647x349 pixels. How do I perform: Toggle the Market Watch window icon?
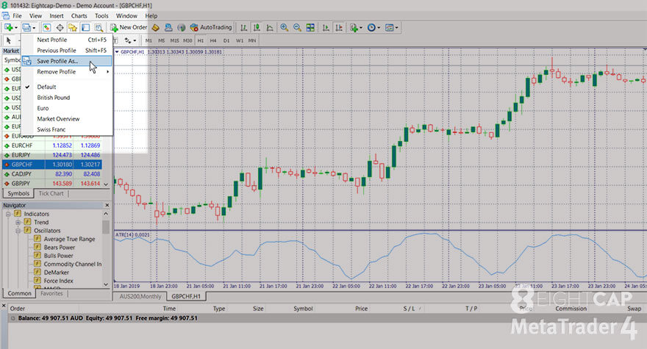(x=46, y=28)
